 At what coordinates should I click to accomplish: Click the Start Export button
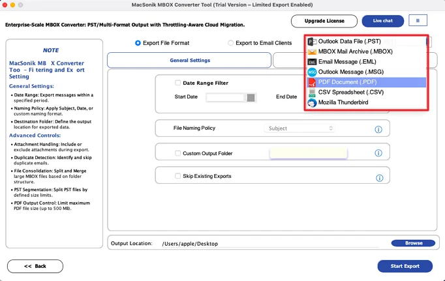[x=405, y=266]
